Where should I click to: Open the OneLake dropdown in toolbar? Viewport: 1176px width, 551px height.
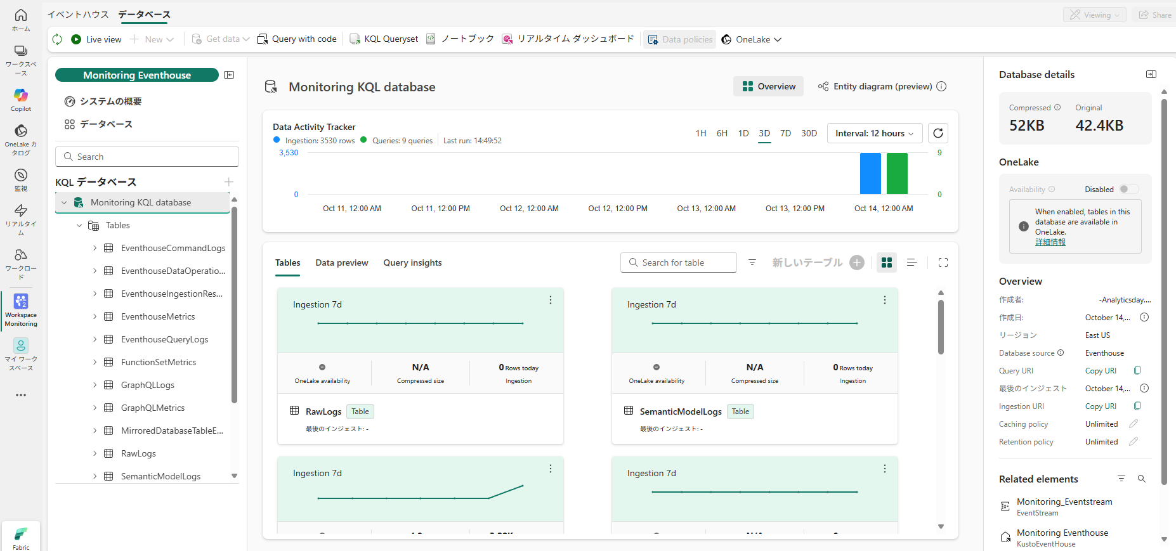click(752, 39)
